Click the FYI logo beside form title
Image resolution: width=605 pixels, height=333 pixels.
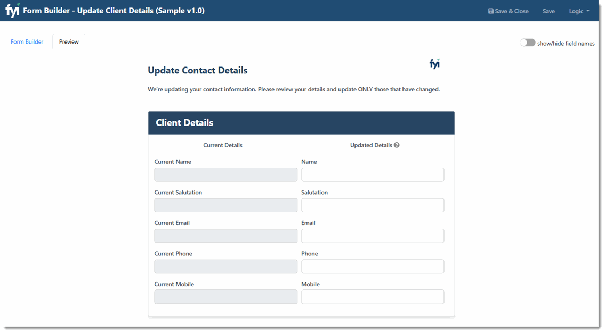(x=435, y=64)
